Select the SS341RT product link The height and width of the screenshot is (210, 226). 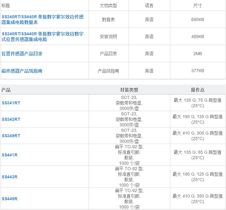(x=11, y=103)
